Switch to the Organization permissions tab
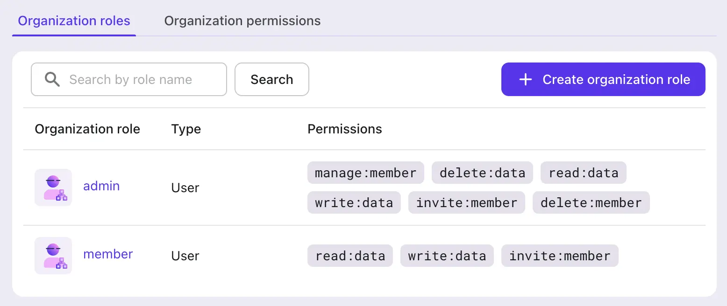Image resolution: width=727 pixels, height=306 pixels. point(242,21)
